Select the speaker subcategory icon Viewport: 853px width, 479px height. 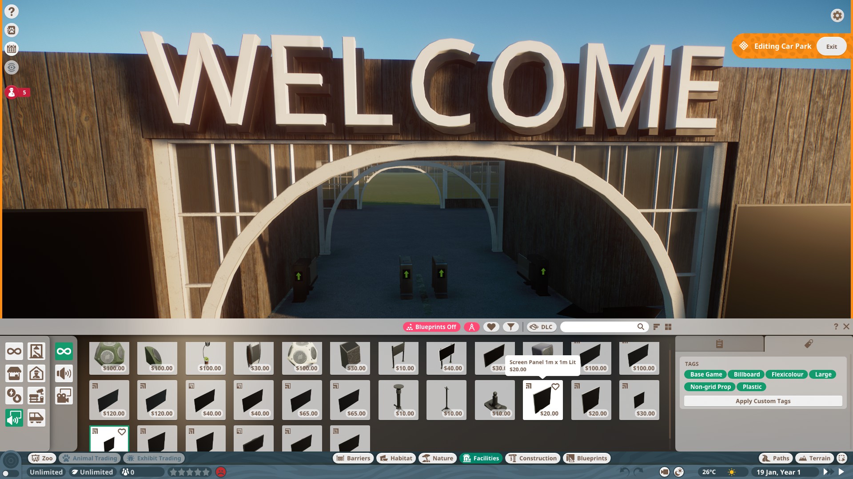pos(64,373)
